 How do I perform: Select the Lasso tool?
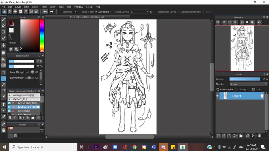coord(3,79)
